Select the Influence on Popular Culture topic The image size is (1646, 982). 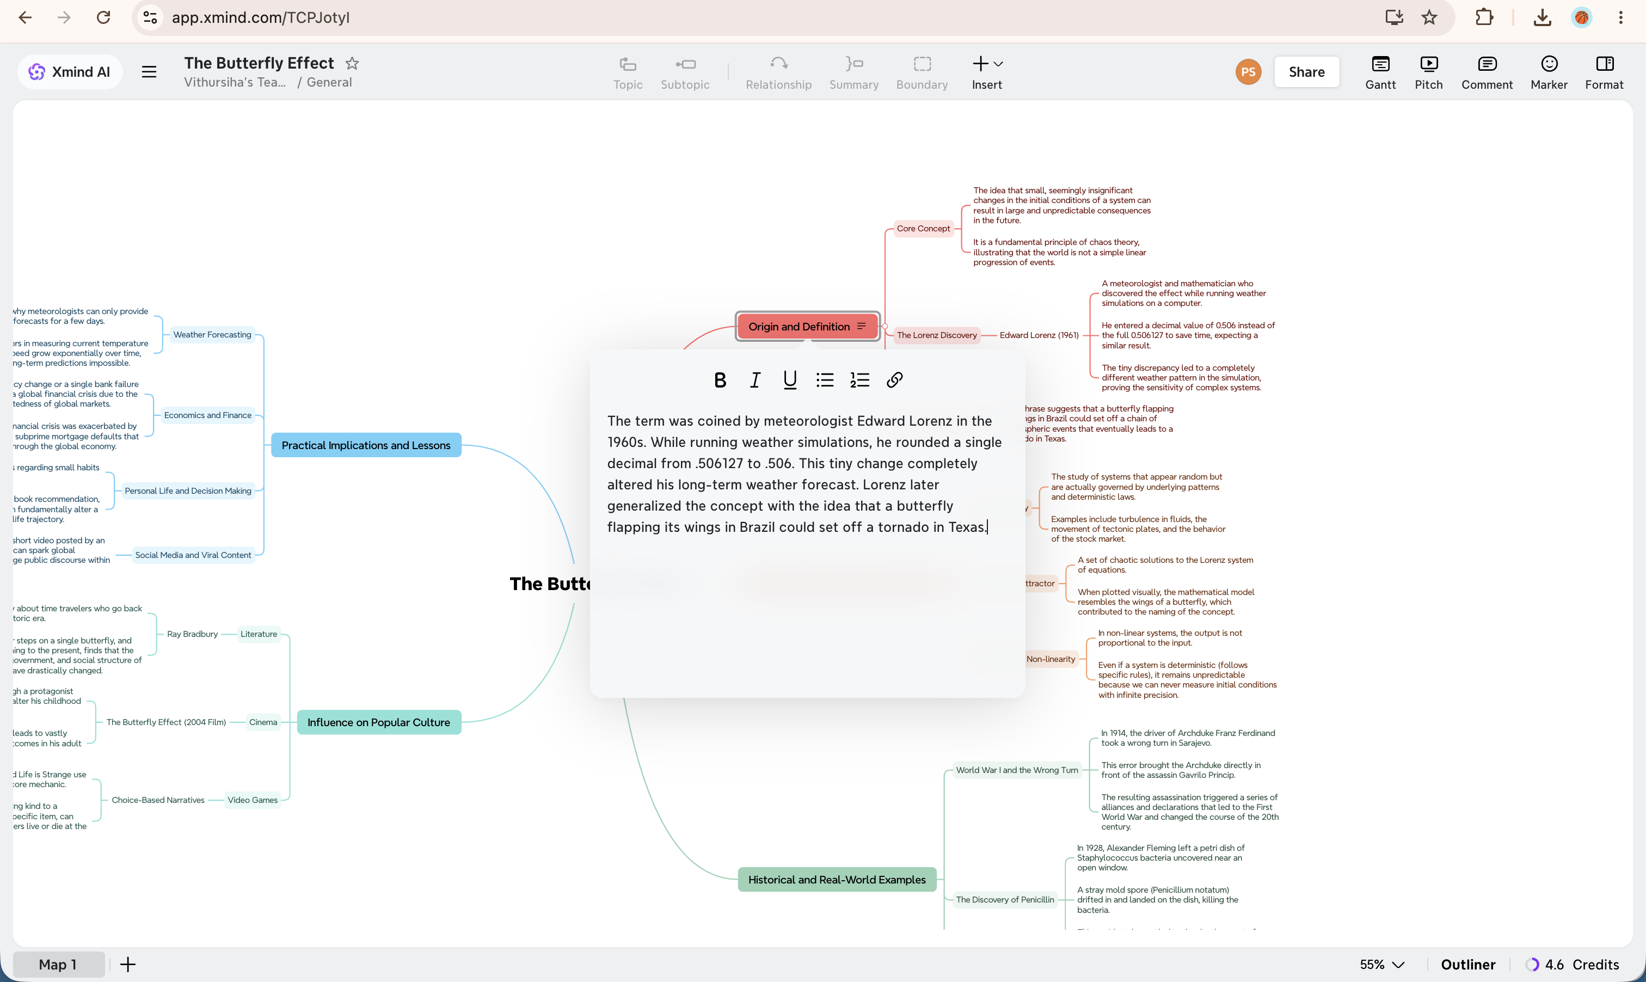pos(378,722)
